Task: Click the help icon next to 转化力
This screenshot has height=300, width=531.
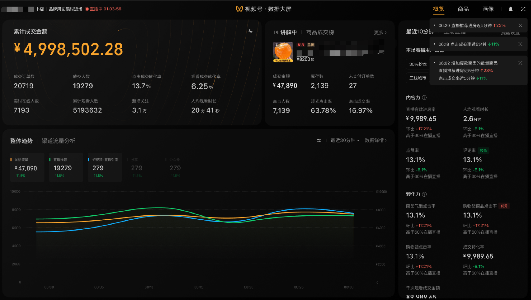Action: pyautogui.click(x=424, y=194)
